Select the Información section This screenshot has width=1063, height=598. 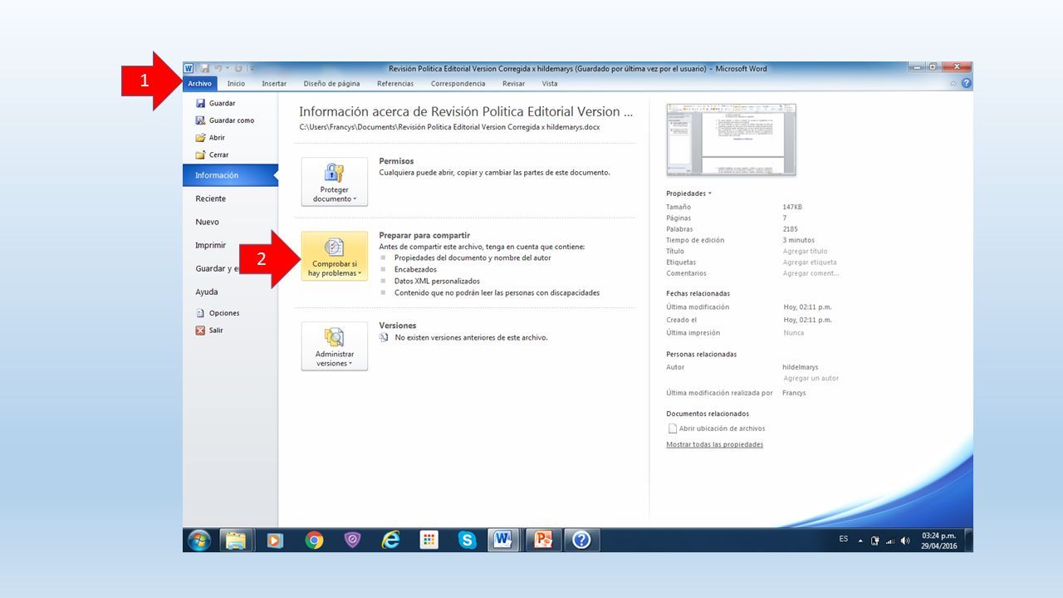(x=230, y=175)
